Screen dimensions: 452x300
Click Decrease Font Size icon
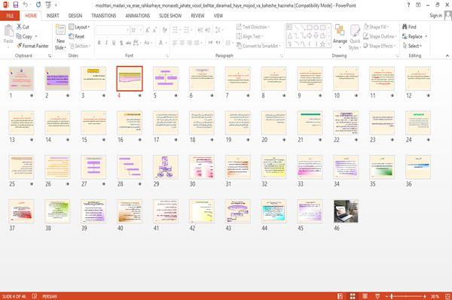[155, 30]
